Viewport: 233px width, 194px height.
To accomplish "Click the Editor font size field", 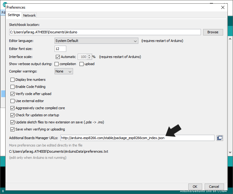I will [x=60, y=49].
